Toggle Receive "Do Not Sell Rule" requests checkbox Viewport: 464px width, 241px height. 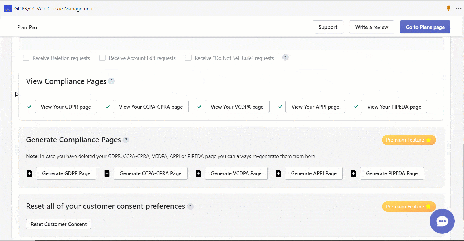tap(188, 58)
